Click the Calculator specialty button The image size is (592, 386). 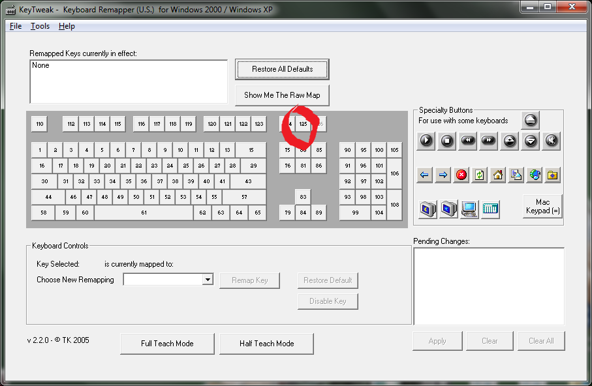tap(490, 209)
